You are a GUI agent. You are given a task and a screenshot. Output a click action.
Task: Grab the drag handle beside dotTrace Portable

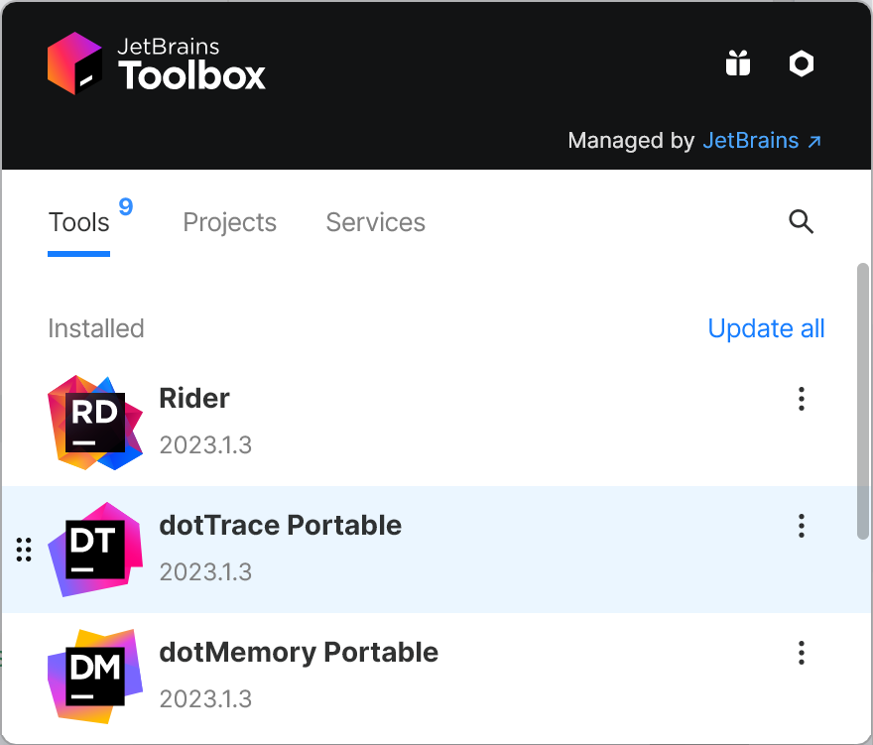coord(24,549)
